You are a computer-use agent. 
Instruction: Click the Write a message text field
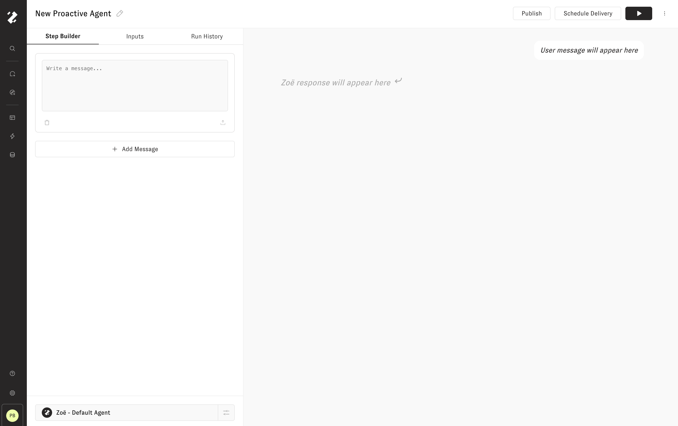pyautogui.click(x=135, y=86)
